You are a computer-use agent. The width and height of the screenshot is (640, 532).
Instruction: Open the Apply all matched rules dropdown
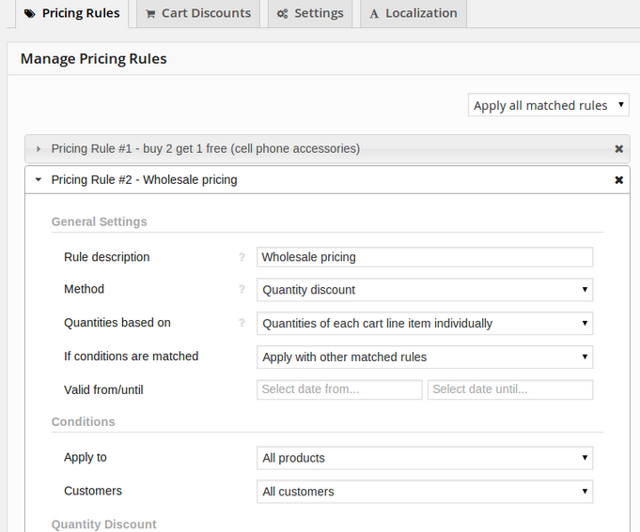549,105
